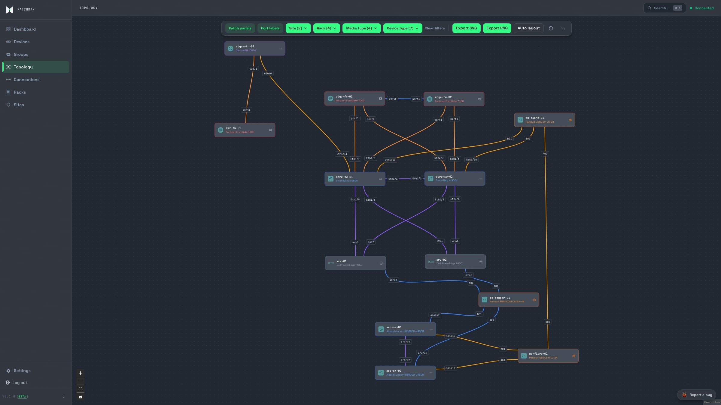Click Clear filters
Screen dimensions: 721x405
(435, 28)
